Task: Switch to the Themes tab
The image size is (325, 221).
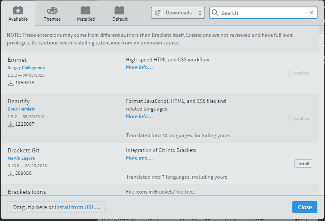Action: click(52, 14)
